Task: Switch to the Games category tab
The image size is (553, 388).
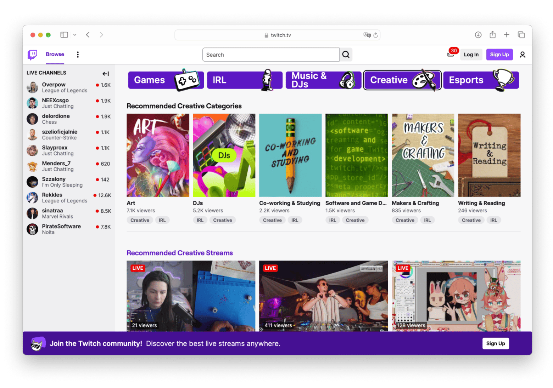Action: pos(166,80)
